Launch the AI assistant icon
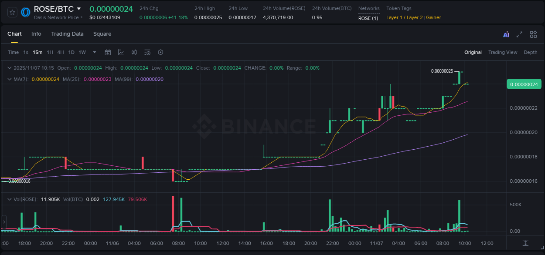 pos(505,34)
